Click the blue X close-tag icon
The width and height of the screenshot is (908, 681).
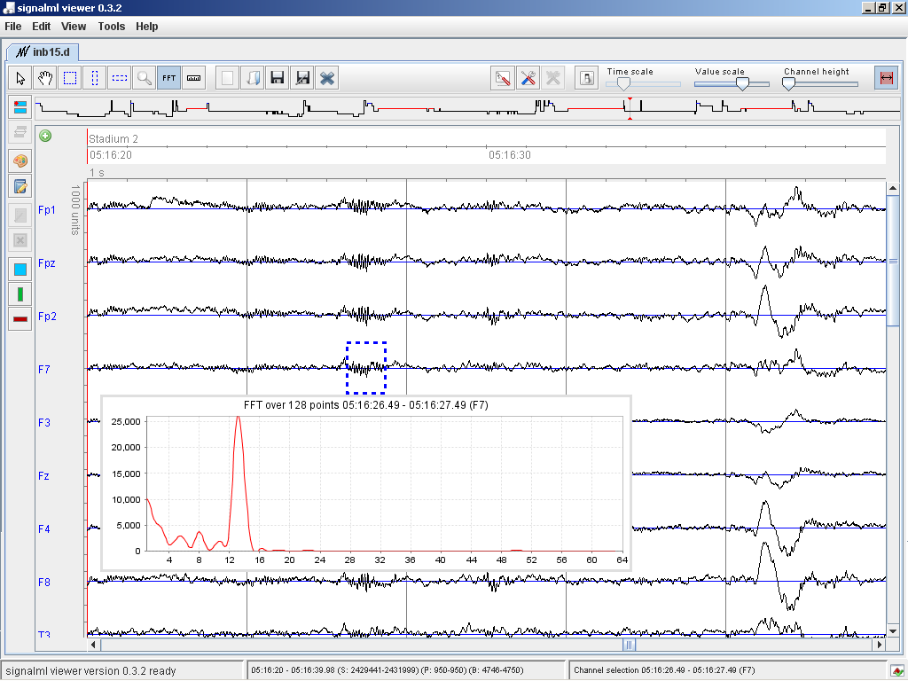tap(327, 78)
